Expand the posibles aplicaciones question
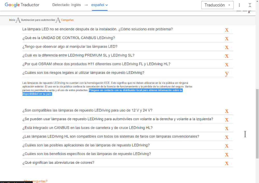Viewport: 259px width, 183px height. click(128, 145)
